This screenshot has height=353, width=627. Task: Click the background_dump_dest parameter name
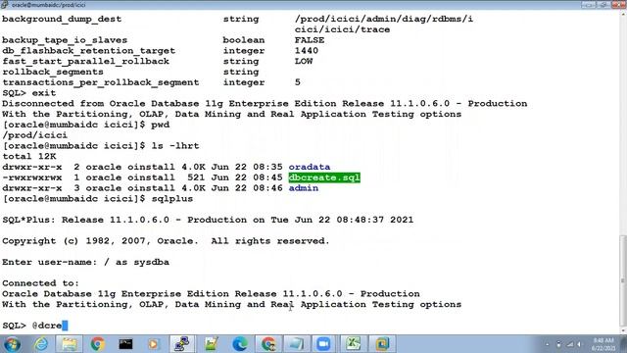click(62, 19)
